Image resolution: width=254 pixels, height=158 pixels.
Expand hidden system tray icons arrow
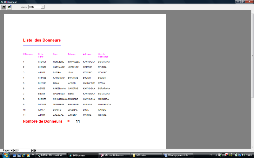(x=216, y=155)
